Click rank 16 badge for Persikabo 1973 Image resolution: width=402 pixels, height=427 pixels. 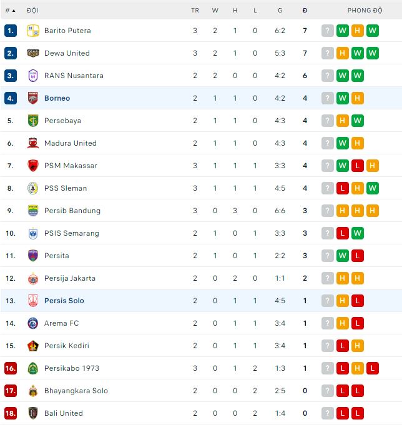pos(11,368)
